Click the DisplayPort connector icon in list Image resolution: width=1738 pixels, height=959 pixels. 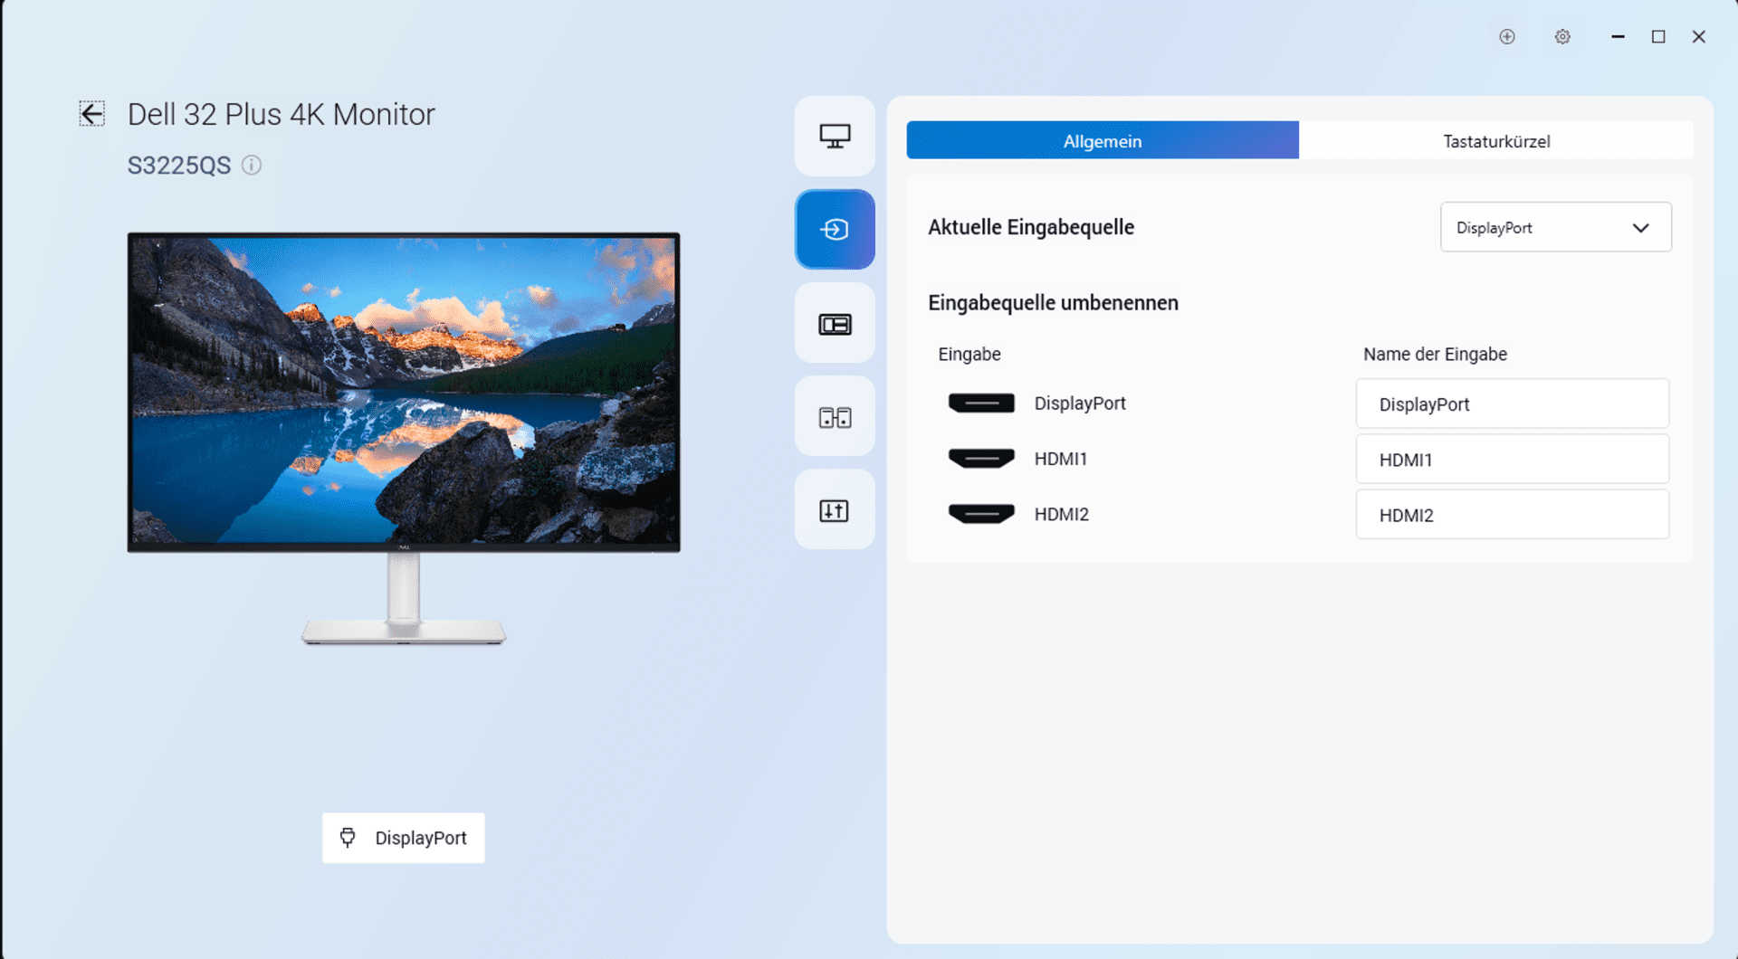point(981,404)
